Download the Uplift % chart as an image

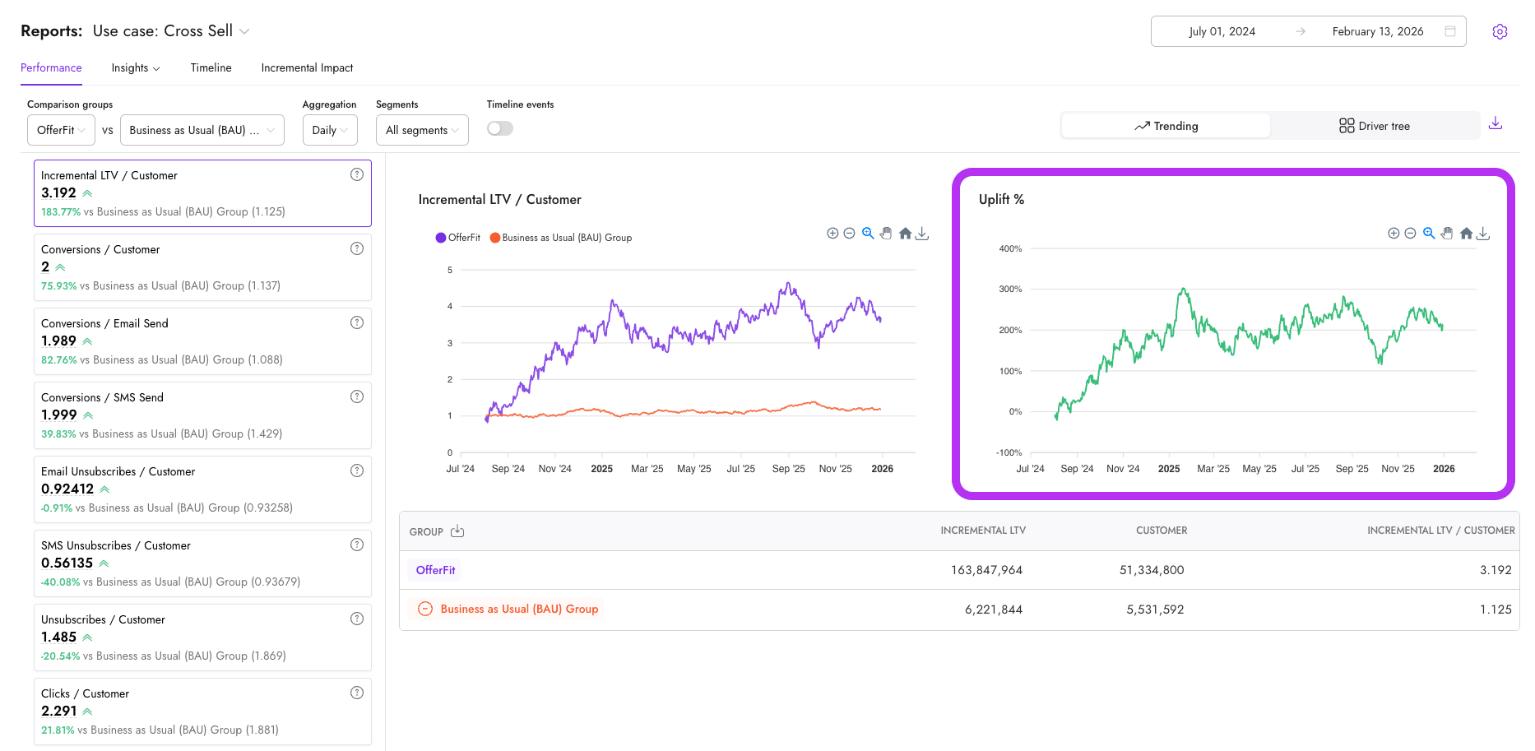pyautogui.click(x=1484, y=234)
